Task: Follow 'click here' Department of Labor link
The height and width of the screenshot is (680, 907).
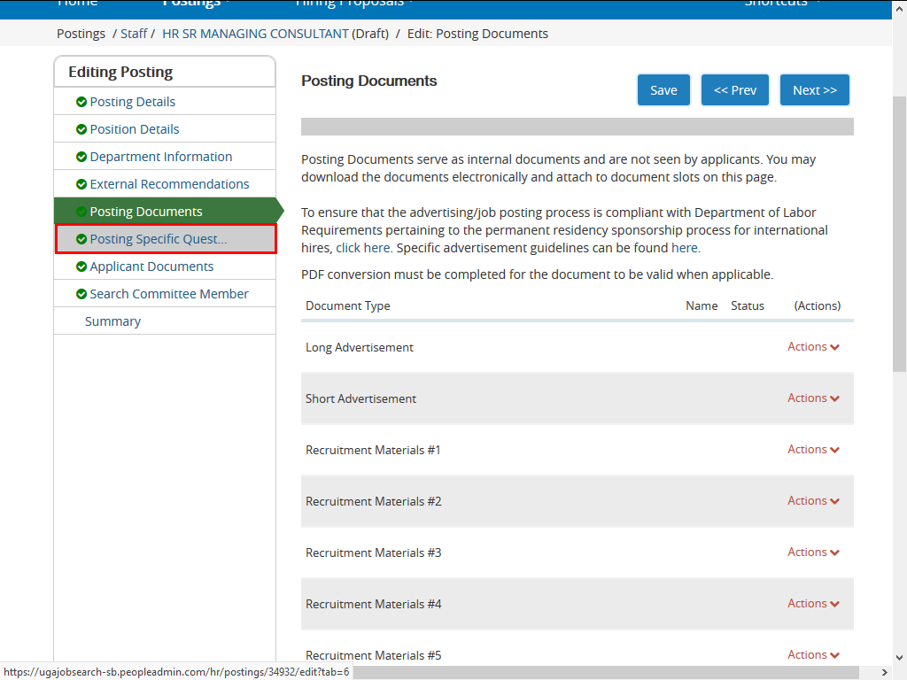Action: point(363,248)
